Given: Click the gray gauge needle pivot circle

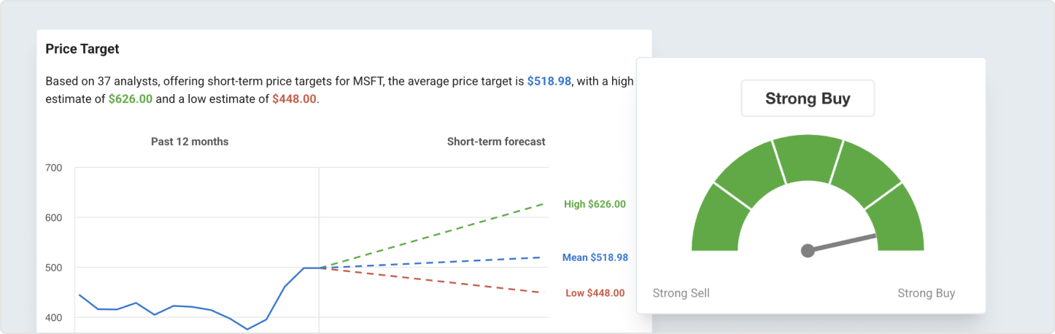Looking at the screenshot, I should click(x=808, y=251).
